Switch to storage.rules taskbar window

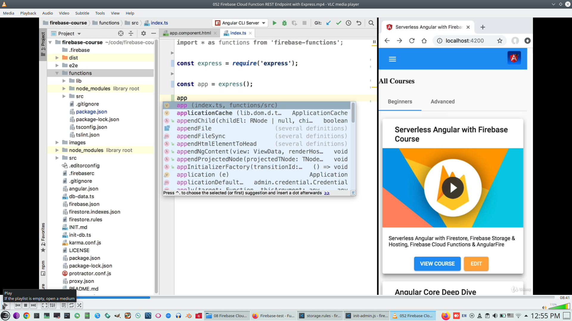[x=320, y=316]
